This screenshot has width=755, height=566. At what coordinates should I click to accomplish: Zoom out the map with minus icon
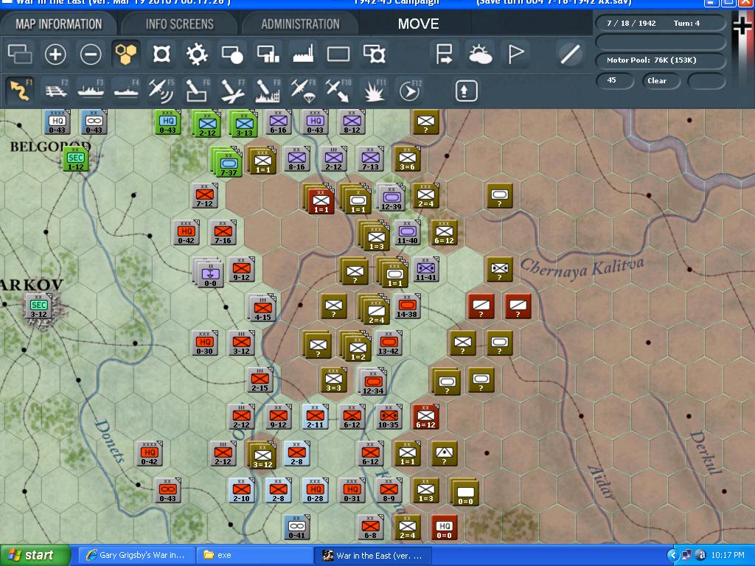coord(91,54)
